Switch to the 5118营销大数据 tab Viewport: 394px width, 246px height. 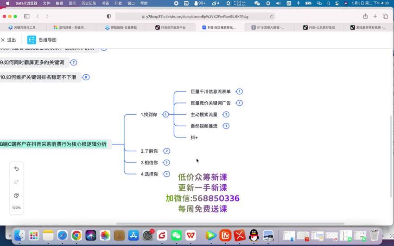pos(269,27)
